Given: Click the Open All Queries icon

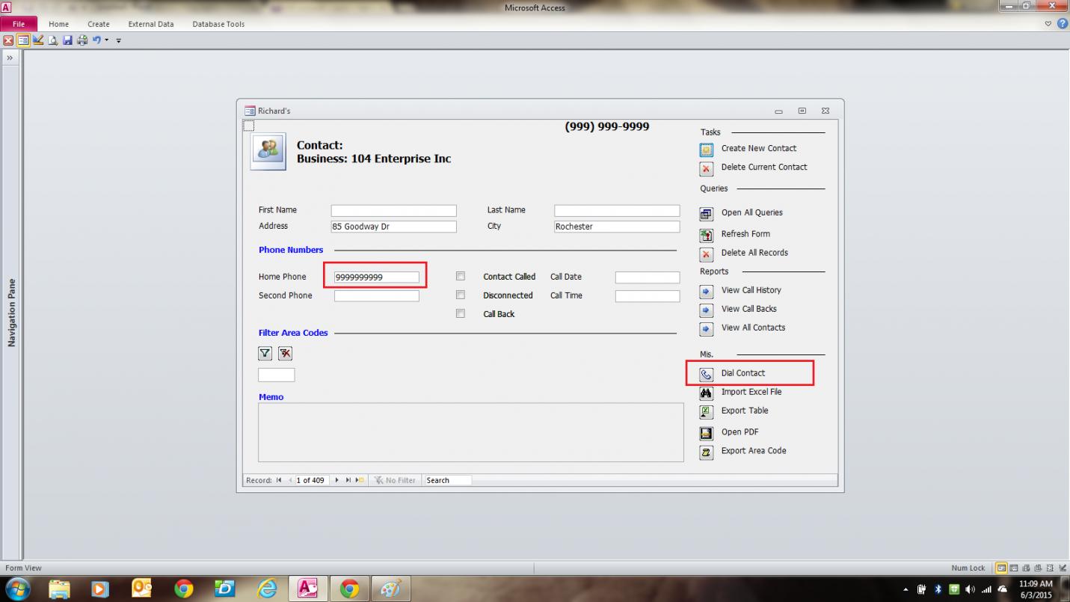Looking at the screenshot, I should tap(707, 214).
